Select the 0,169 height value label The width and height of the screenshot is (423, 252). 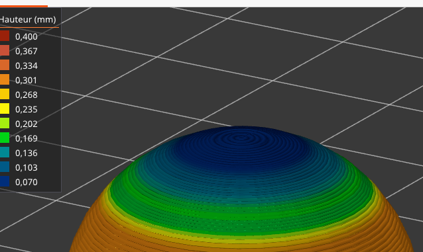[x=27, y=138]
